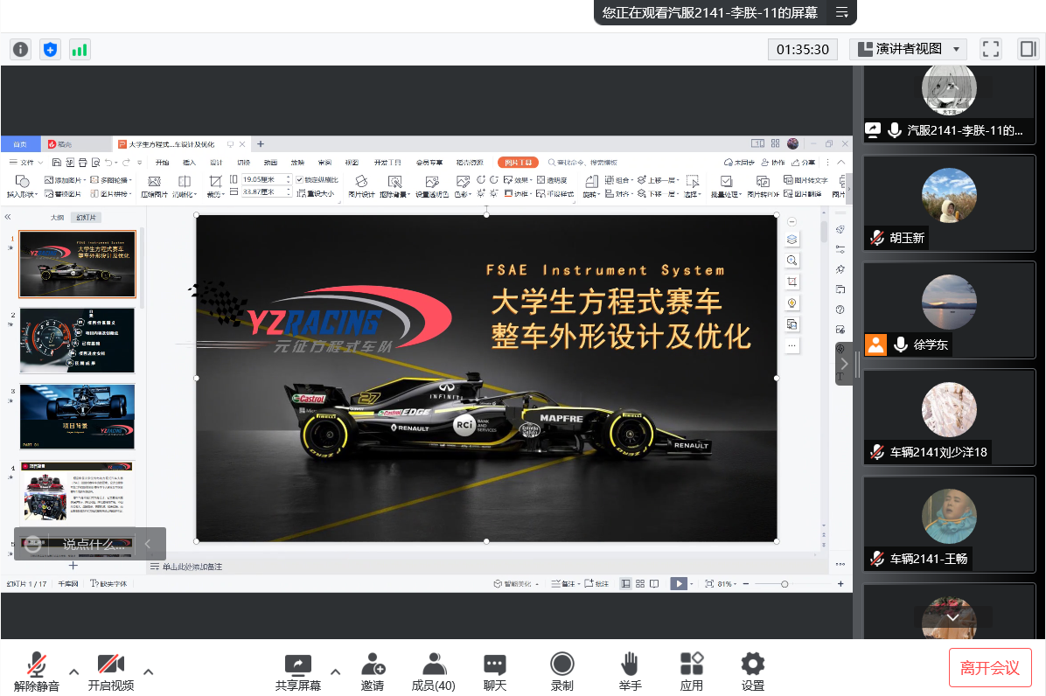
Task: Open the 演讲者视图 view dropdown
Action: point(909,49)
